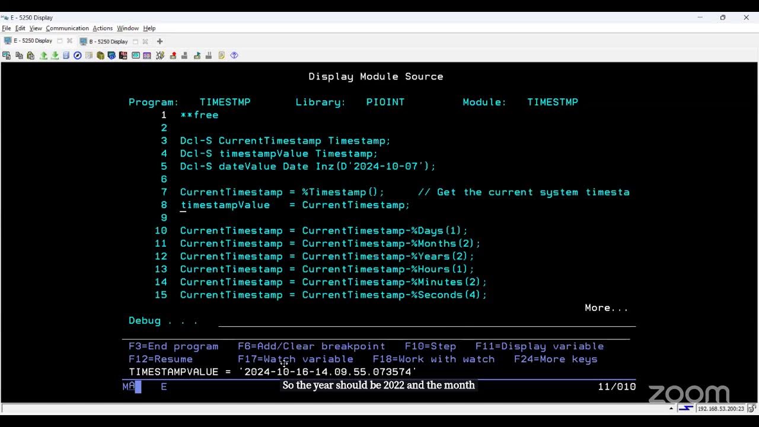Close the B - 5250 Display tab
This screenshot has height=427, width=759.
(x=145, y=41)
